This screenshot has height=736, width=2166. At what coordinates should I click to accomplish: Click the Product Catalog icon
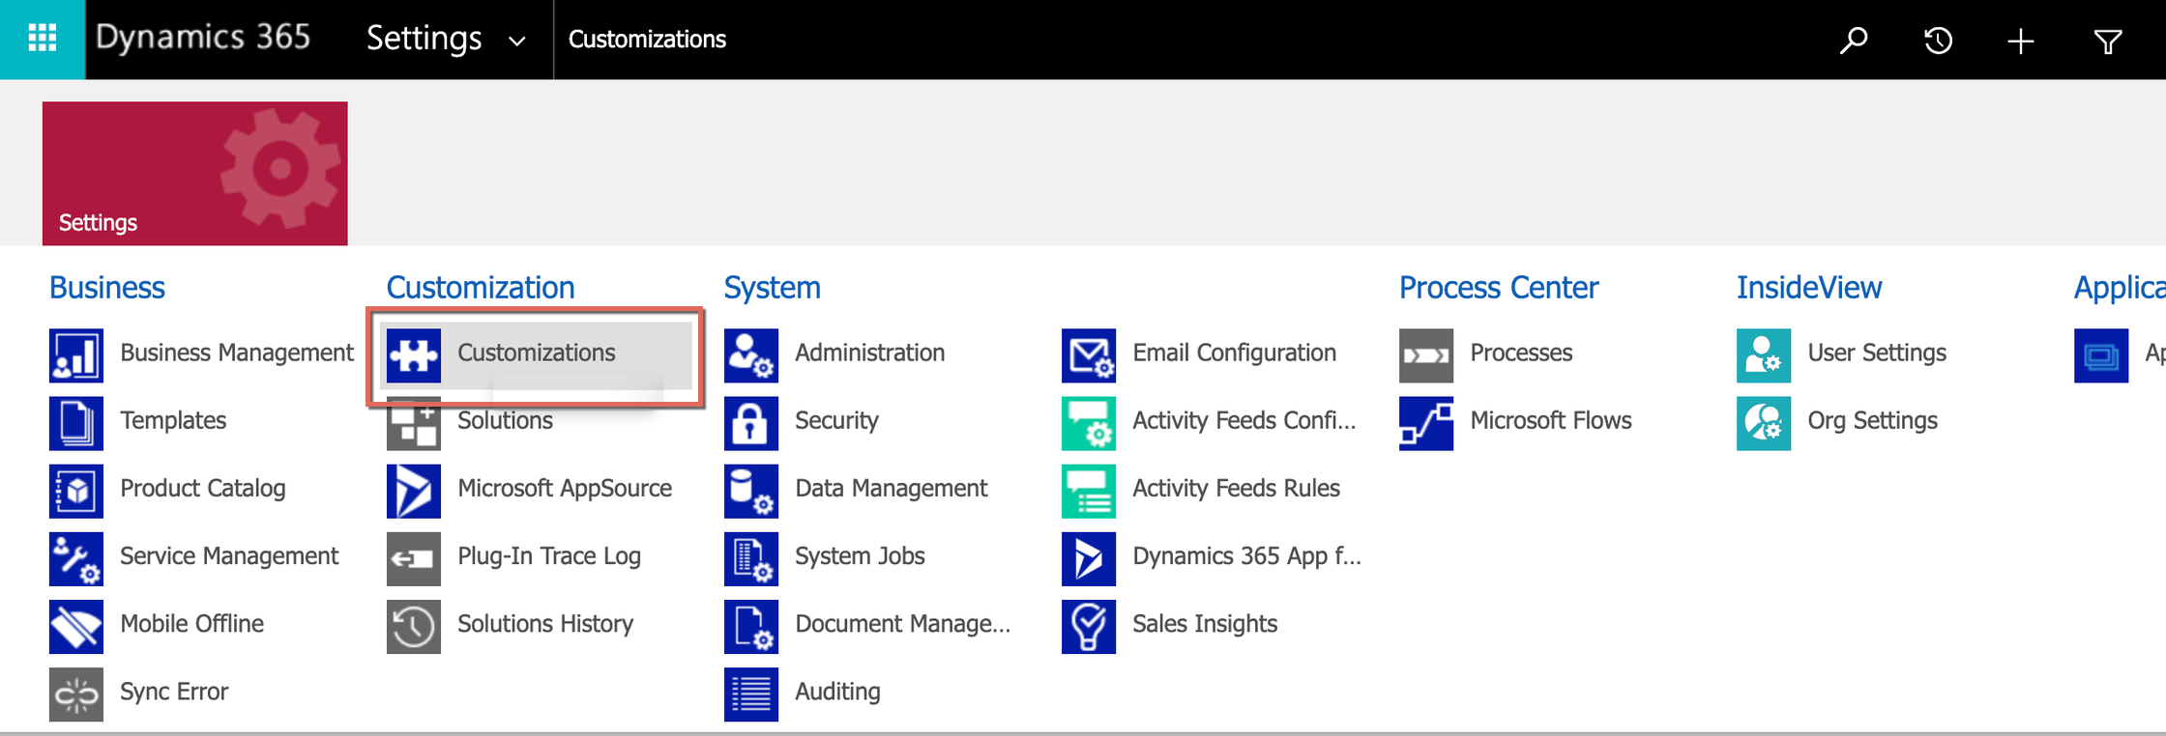(76, 491)
